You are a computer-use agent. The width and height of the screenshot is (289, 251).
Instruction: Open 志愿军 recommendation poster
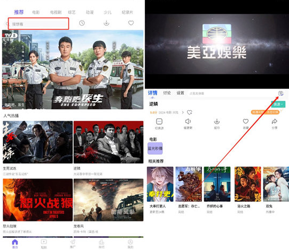click(189, 184)
